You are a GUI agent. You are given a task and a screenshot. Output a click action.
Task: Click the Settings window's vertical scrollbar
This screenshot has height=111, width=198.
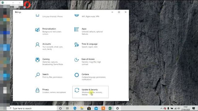coord(129,72)
